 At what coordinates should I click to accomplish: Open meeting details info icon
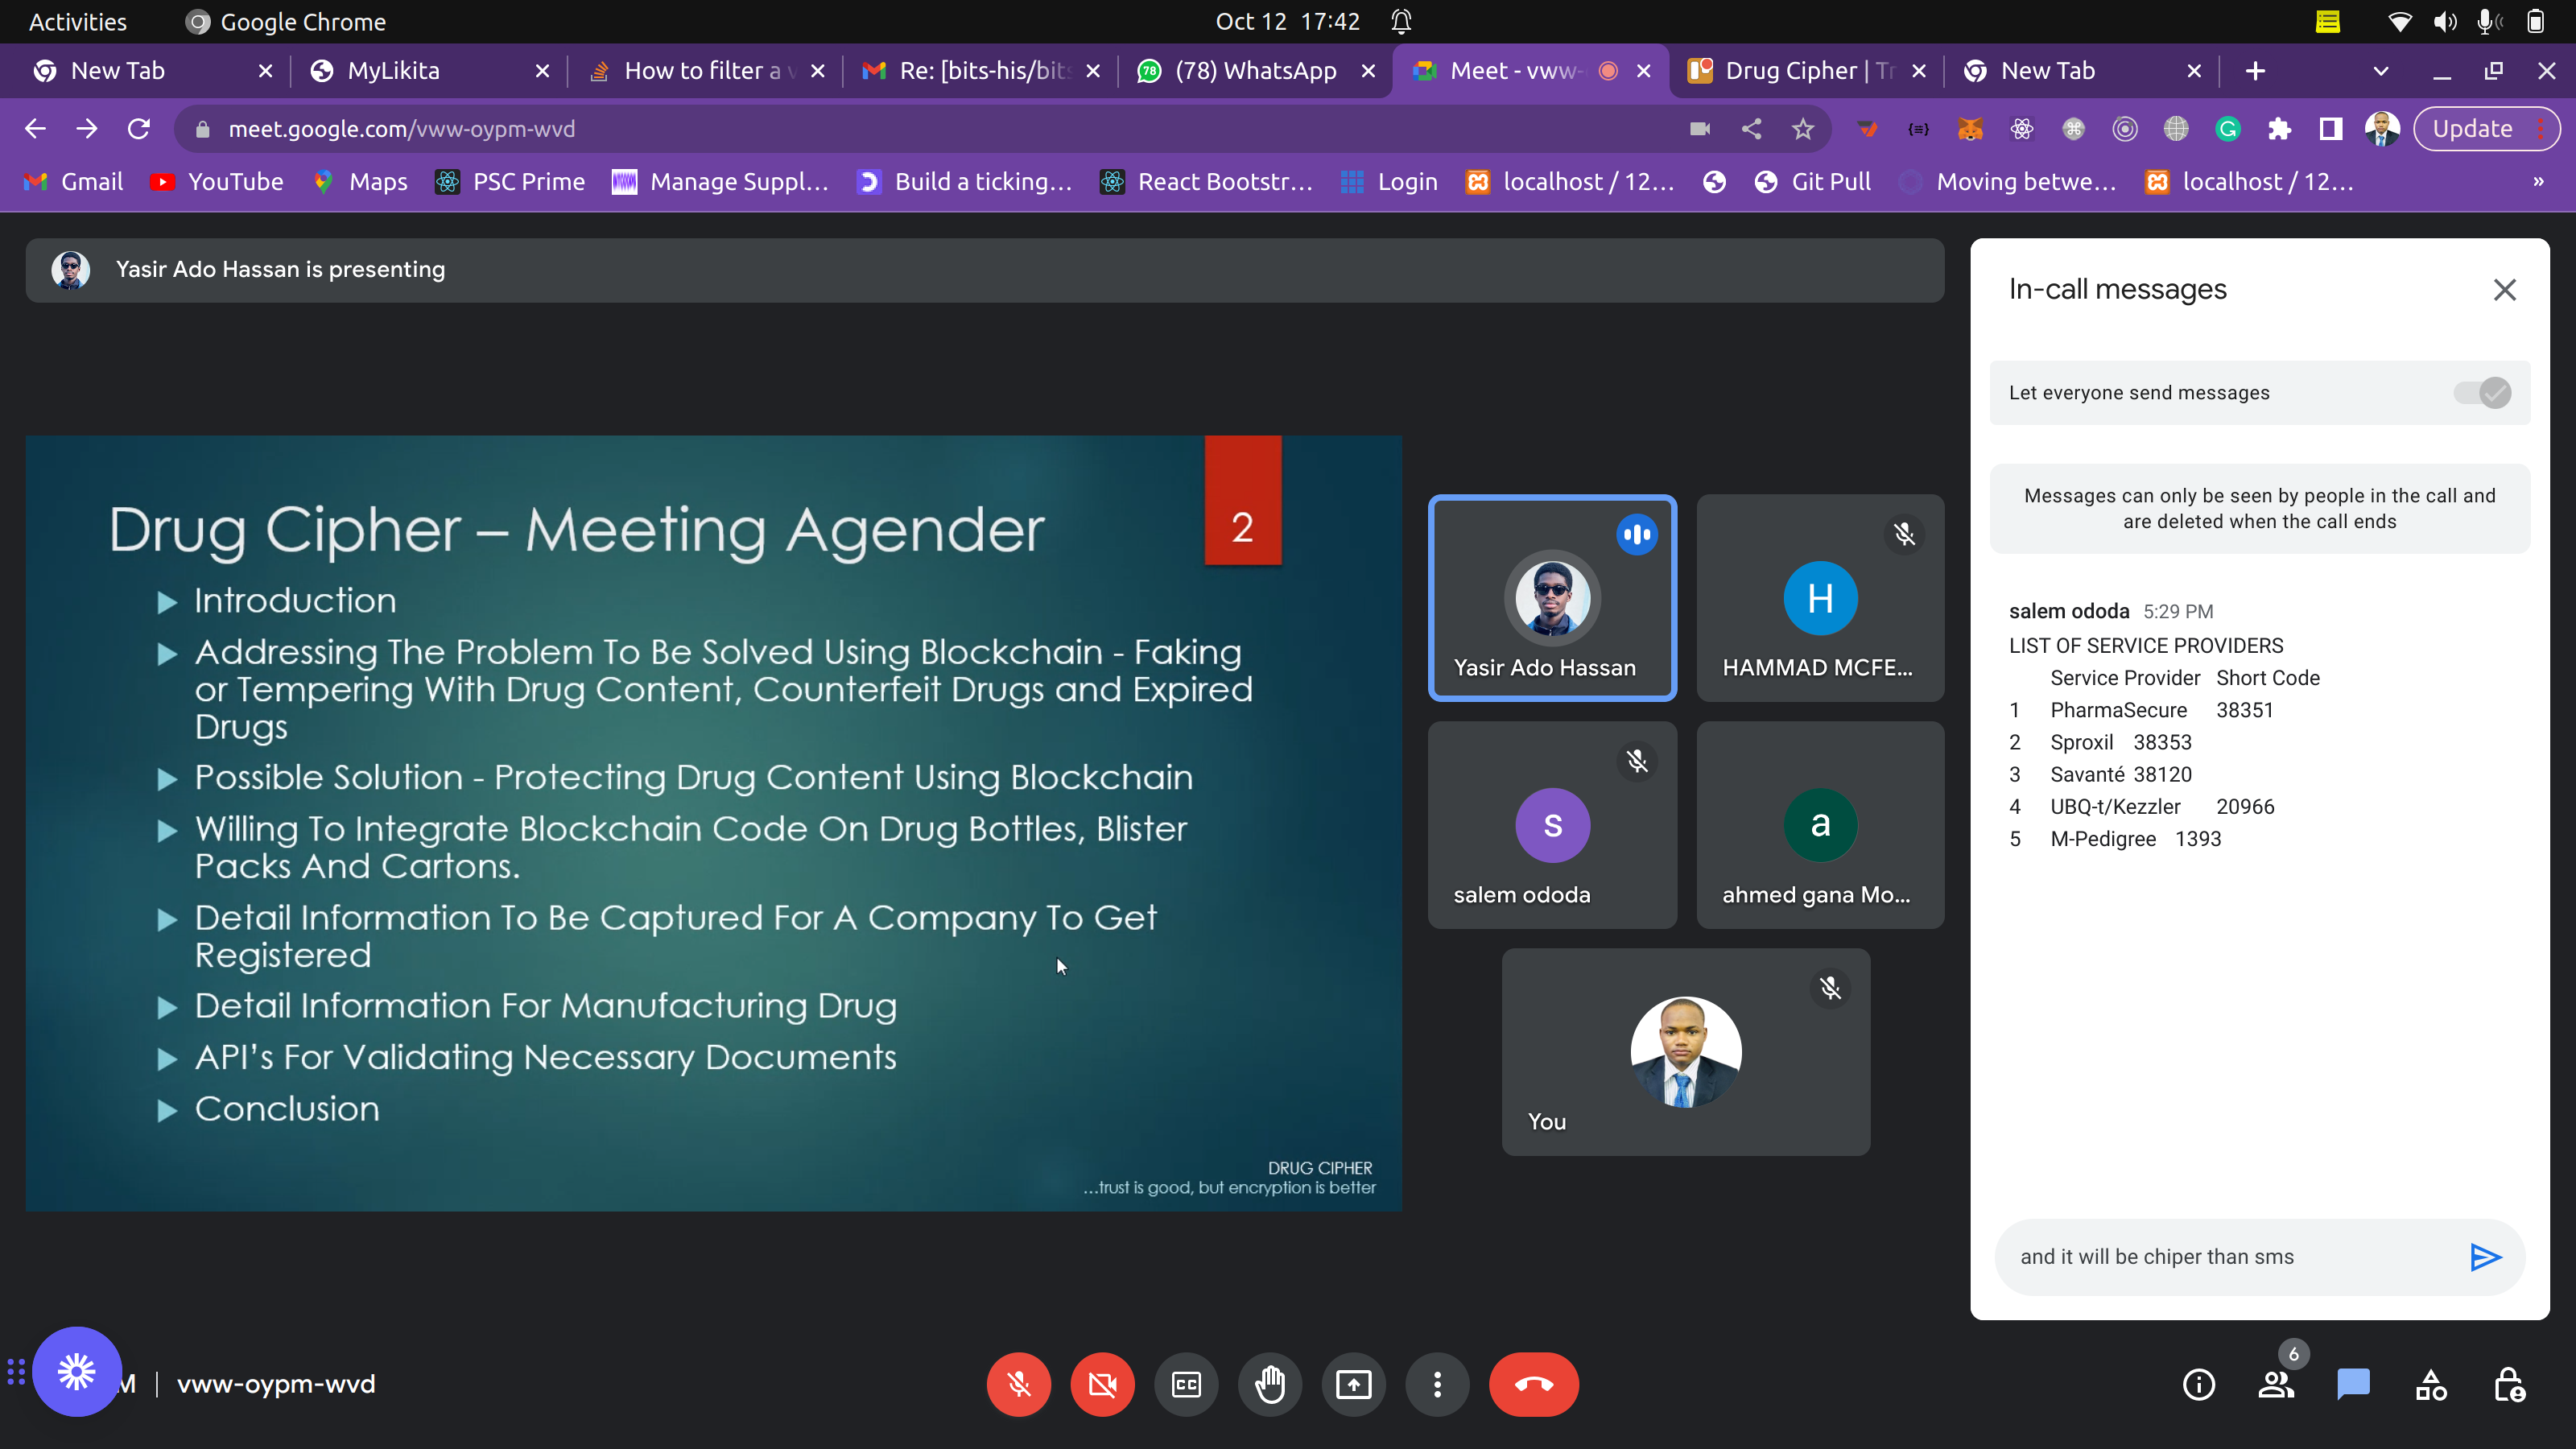tap(2198, 1385)
